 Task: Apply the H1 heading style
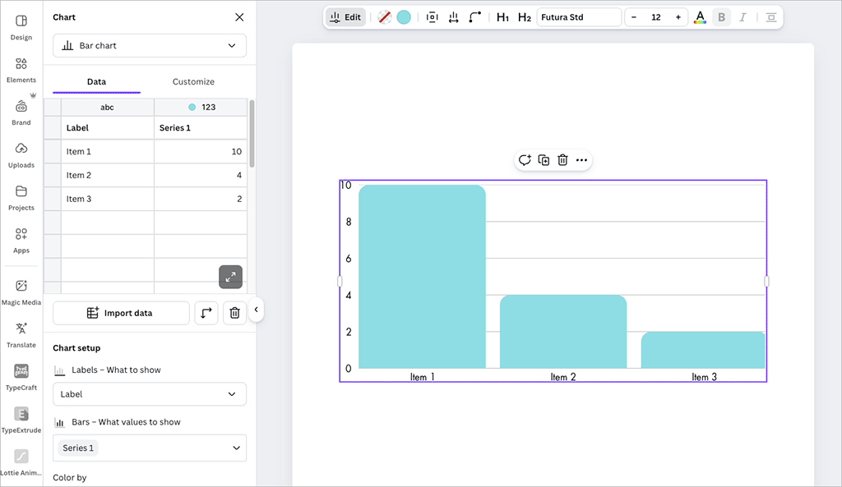point(502,16)
